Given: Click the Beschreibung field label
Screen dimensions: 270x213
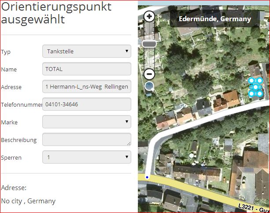Looking at the screenshot, I should tap(19, 140).
